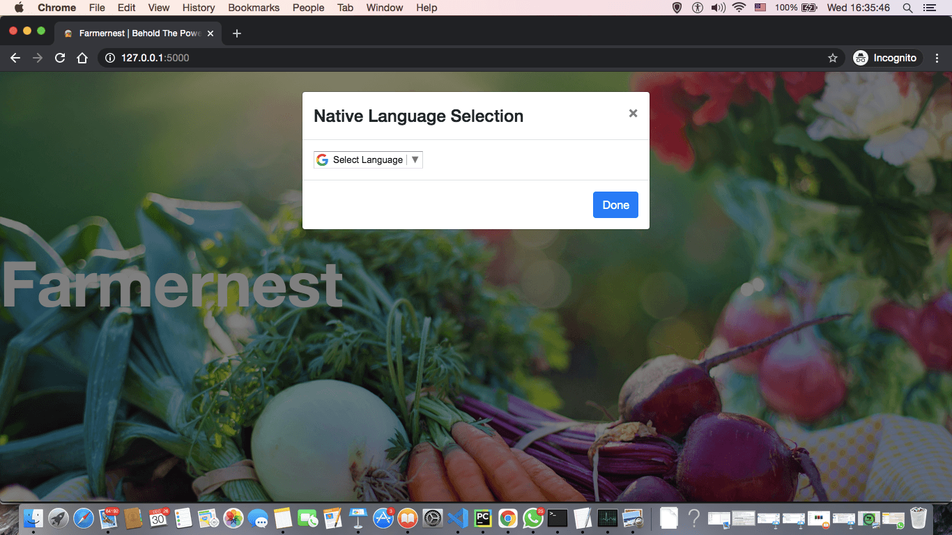Go back using the browser back arrow

pos(15,58)
